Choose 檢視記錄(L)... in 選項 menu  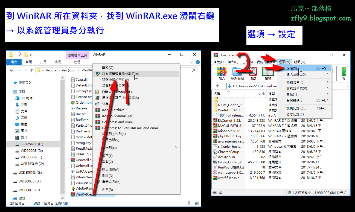pyautogui.click(x=304, y=108)
